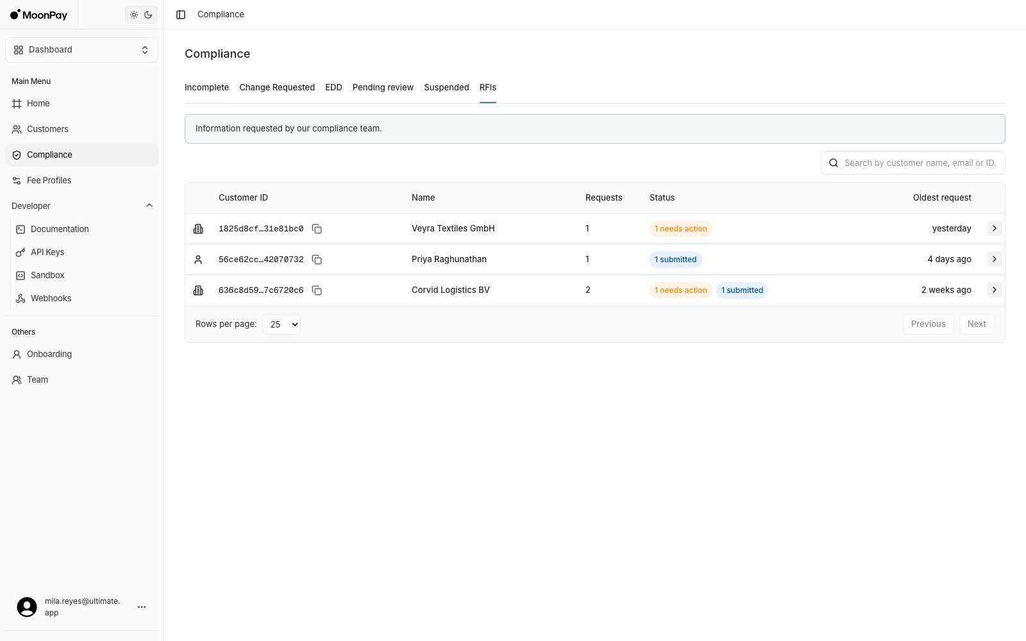Click the Requests column header
Image resolution: width=1026 pixels, height=641 pixels.
(603, 198)
